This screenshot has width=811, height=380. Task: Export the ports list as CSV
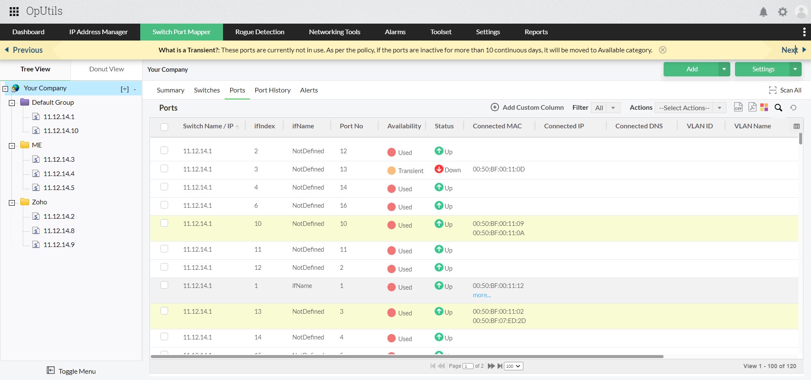[738, 108]
